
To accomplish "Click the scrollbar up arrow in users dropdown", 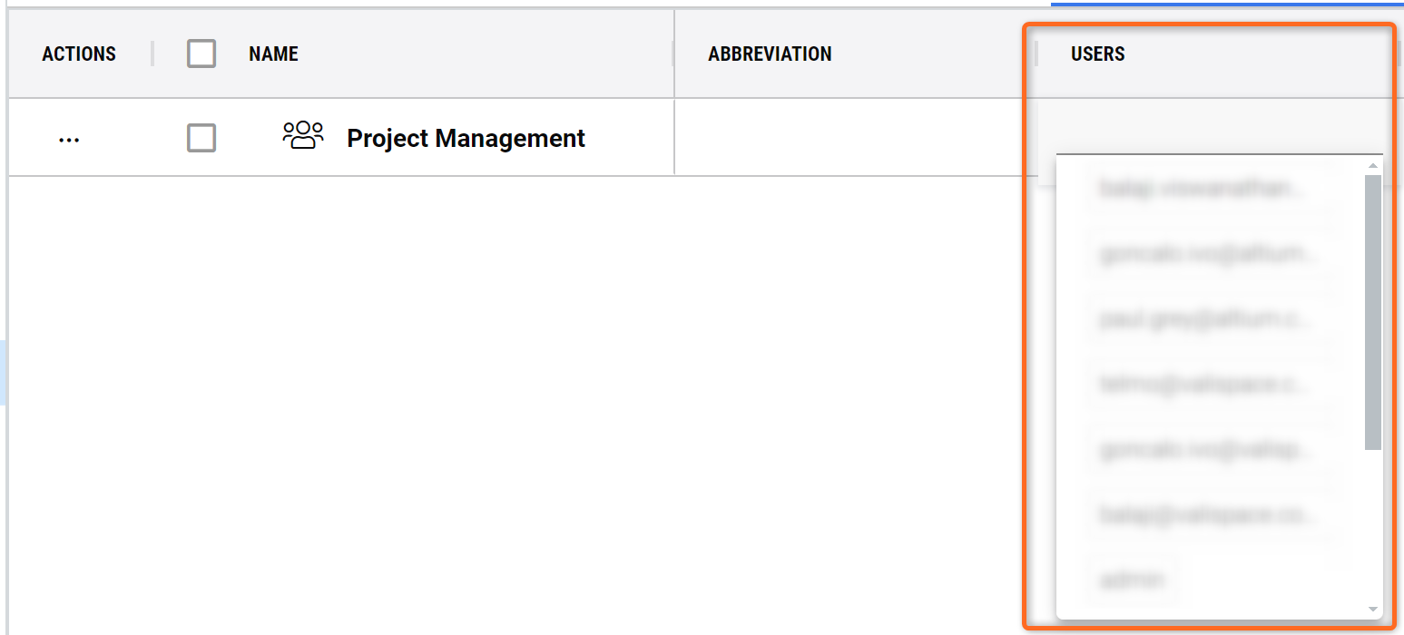I will pyautogui.click(x=1373, y=166).
